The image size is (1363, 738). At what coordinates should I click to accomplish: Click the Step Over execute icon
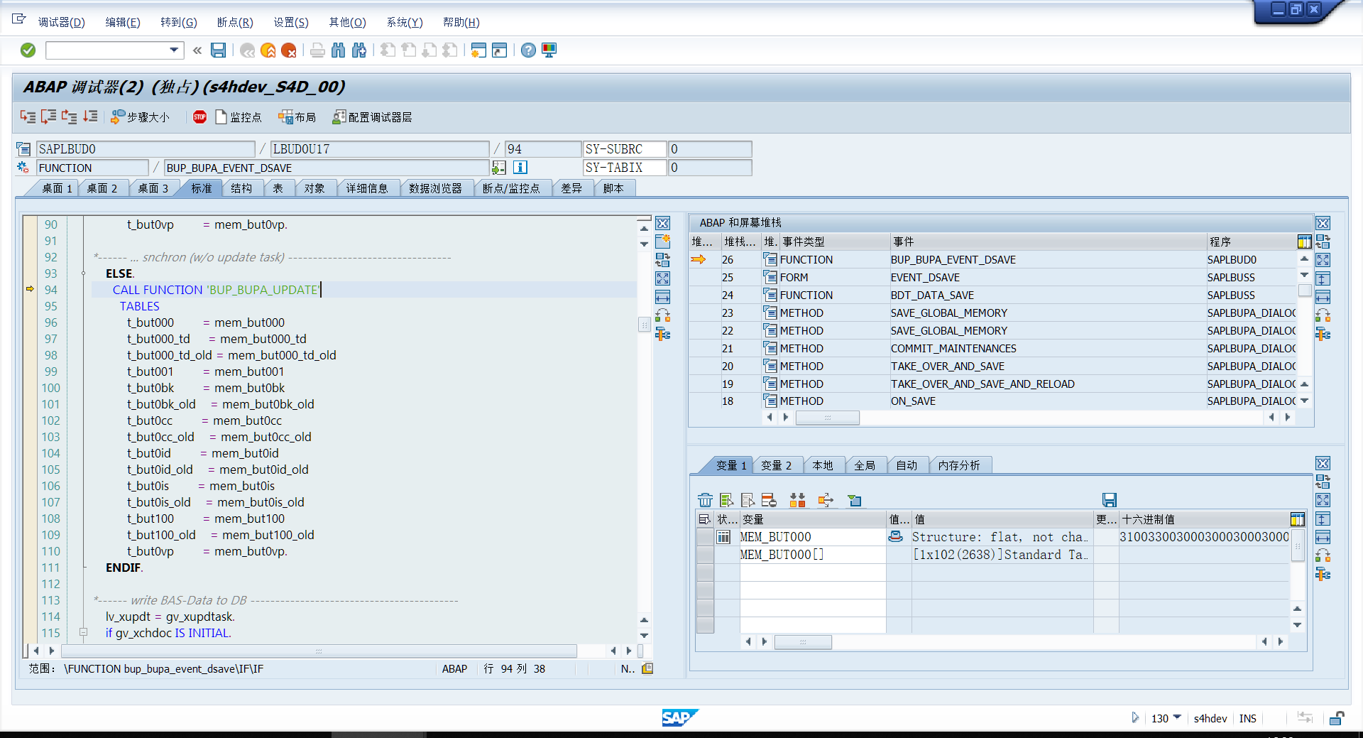click(x=48, y=117)
